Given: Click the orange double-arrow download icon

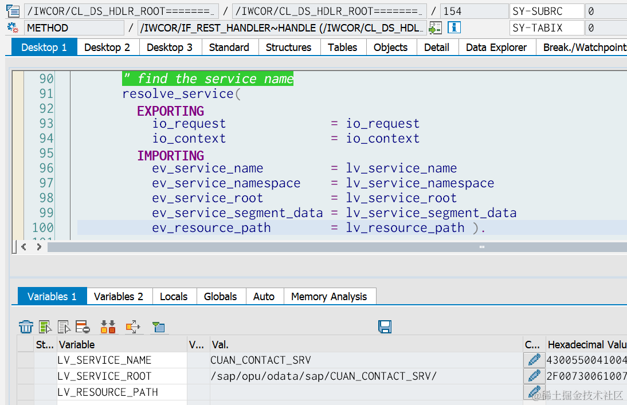Looking at the screenshot, I should pos(108,327).
